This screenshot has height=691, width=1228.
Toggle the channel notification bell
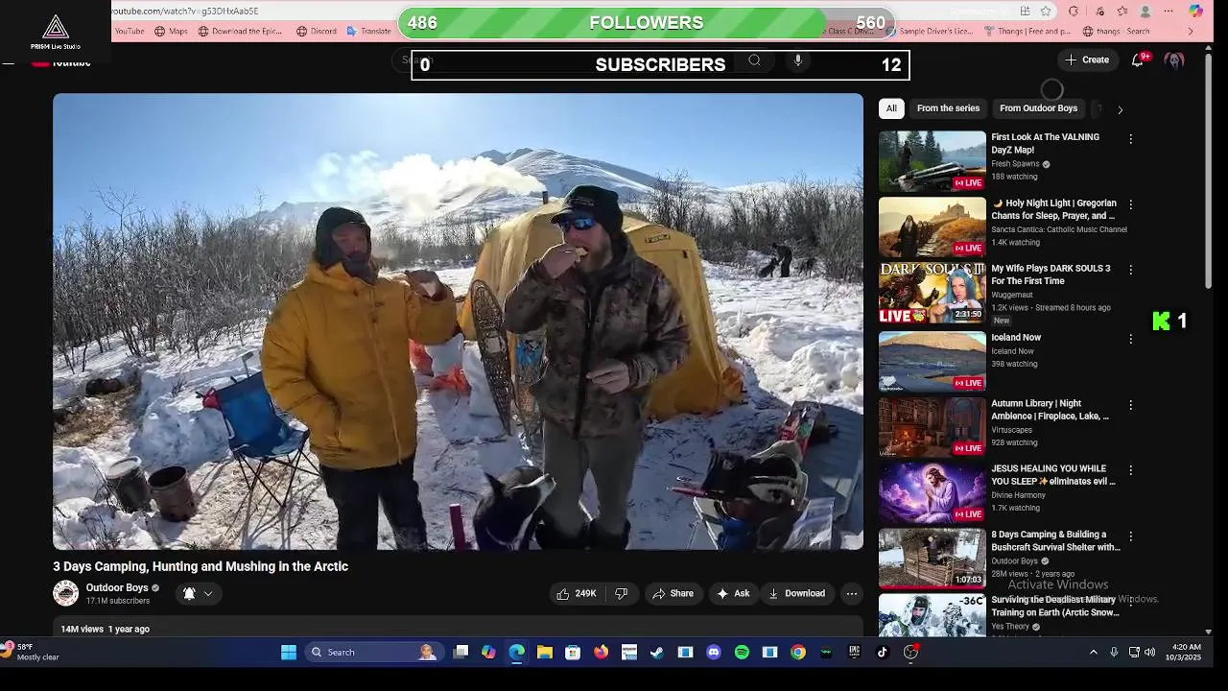[x=189, y=594]
